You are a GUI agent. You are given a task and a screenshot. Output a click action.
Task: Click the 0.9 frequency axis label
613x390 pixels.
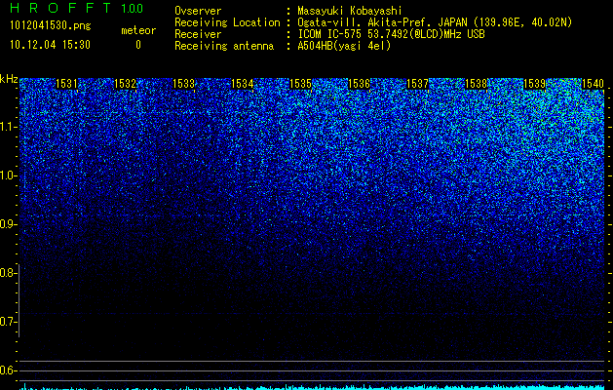pyautogui.click(x=8, y=224)
